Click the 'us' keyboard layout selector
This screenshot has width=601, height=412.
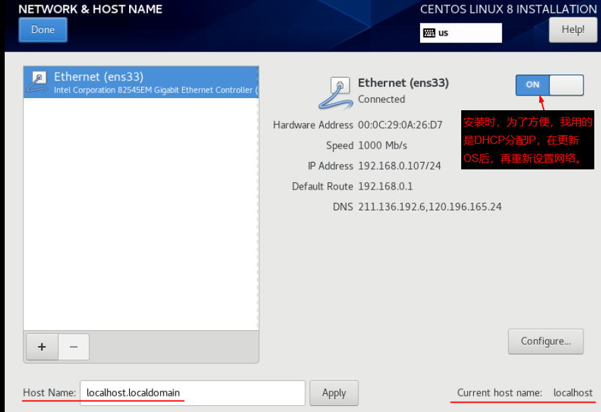click(460, 32)
